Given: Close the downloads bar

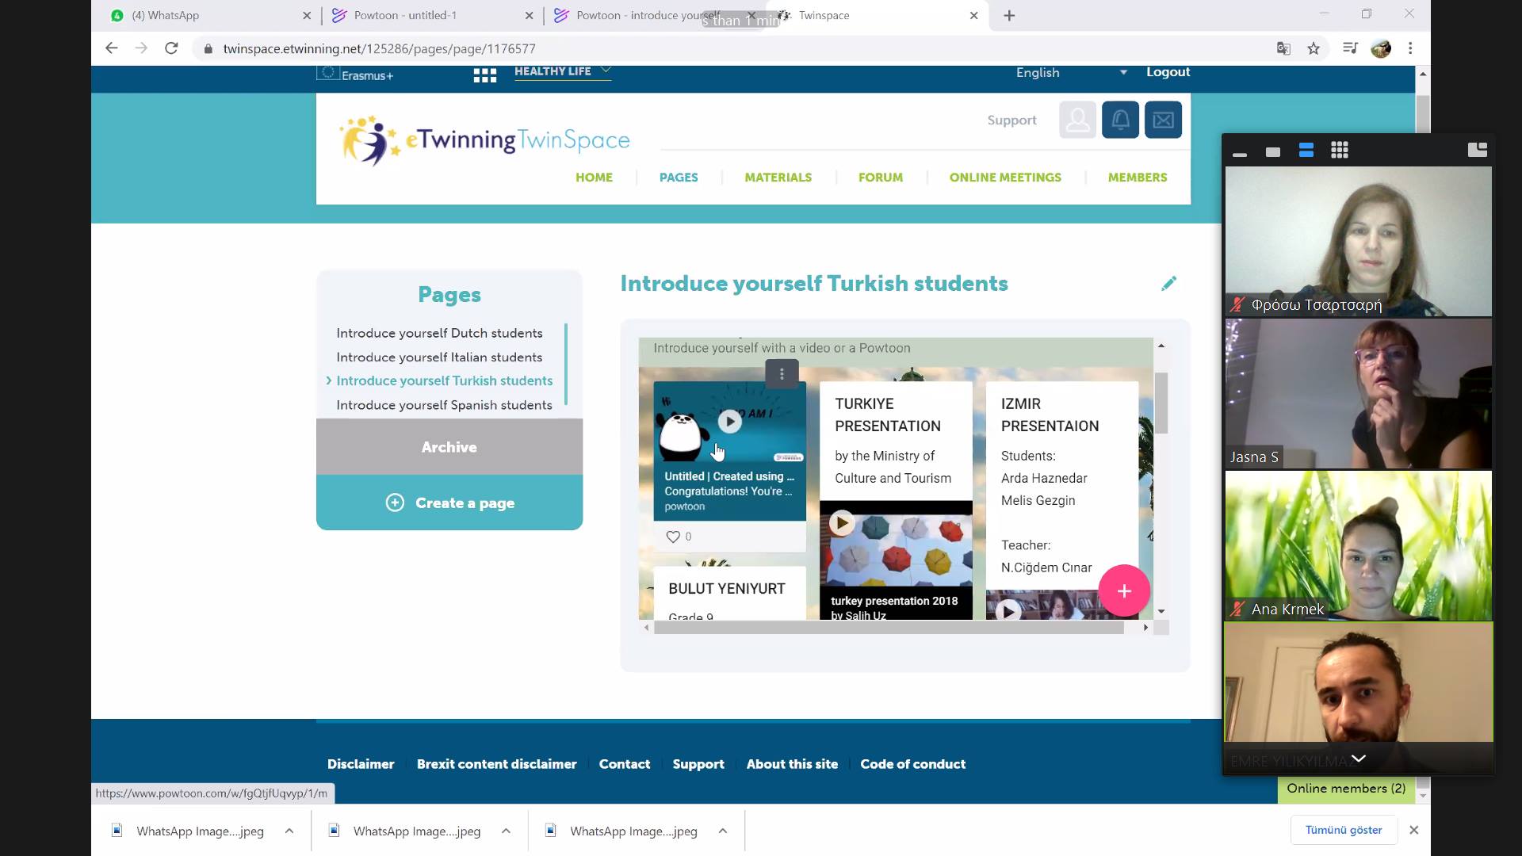Looking at the screenshot, I should tap(1413, 830).
